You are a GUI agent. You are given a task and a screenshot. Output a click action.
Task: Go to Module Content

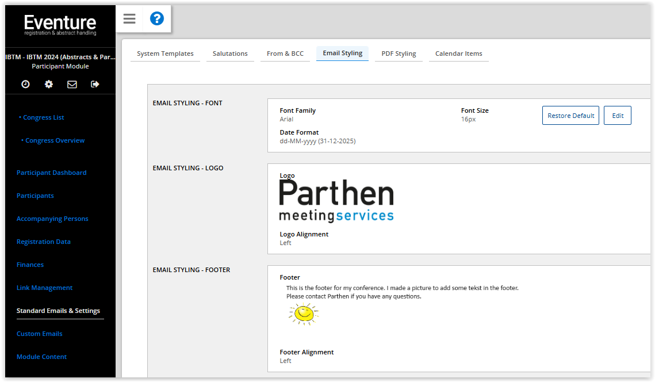[41, 357]
